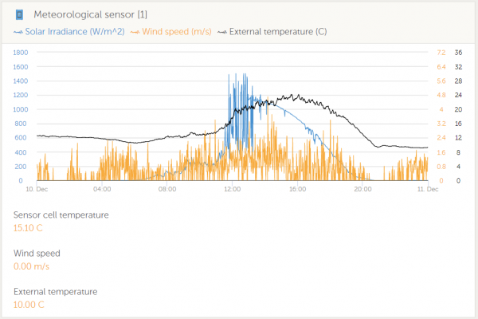The image size is (478, 319).
Task: Click the 04:00 time axis label
Action: click(101, 189)
